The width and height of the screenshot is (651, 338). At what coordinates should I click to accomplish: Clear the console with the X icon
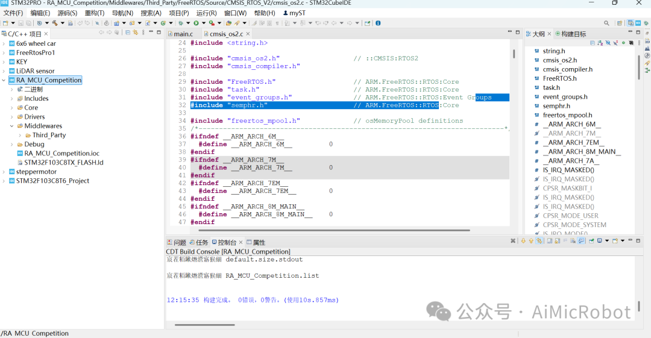click(x=513, y=241)
